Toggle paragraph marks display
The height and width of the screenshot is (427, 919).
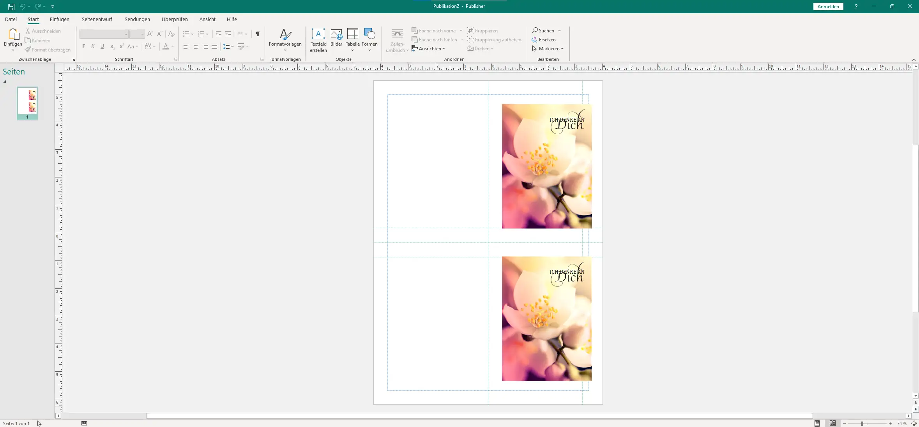(257, 34)
